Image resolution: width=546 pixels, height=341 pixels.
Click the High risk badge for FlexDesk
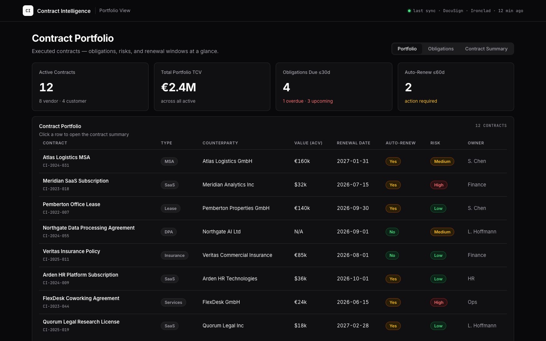pos(439,302)
